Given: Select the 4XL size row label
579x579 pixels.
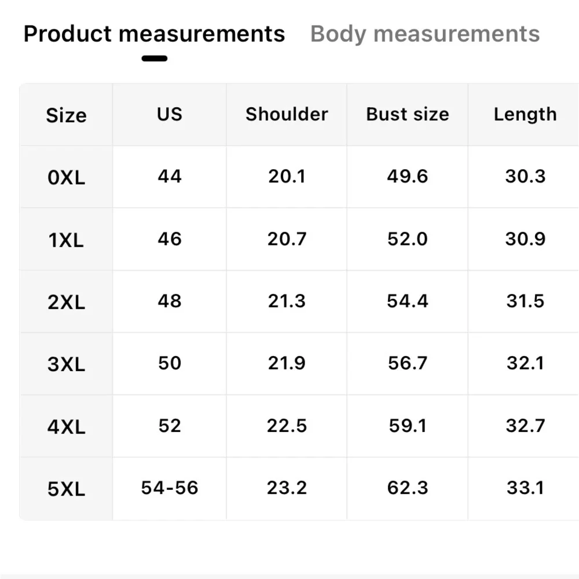Looking at the screenshot, I should (x=66, y=427).
